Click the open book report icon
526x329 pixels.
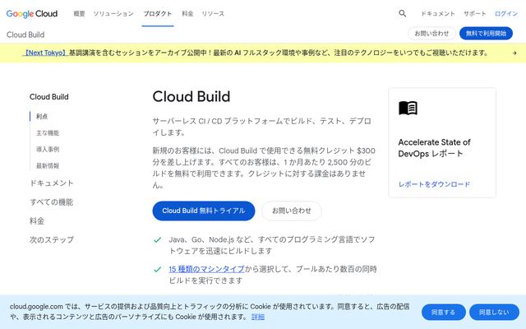(408, 108)
